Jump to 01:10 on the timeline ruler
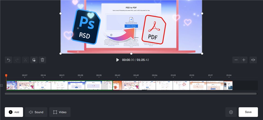This screenshot has width=263, height=120. [x=192, y=75]
